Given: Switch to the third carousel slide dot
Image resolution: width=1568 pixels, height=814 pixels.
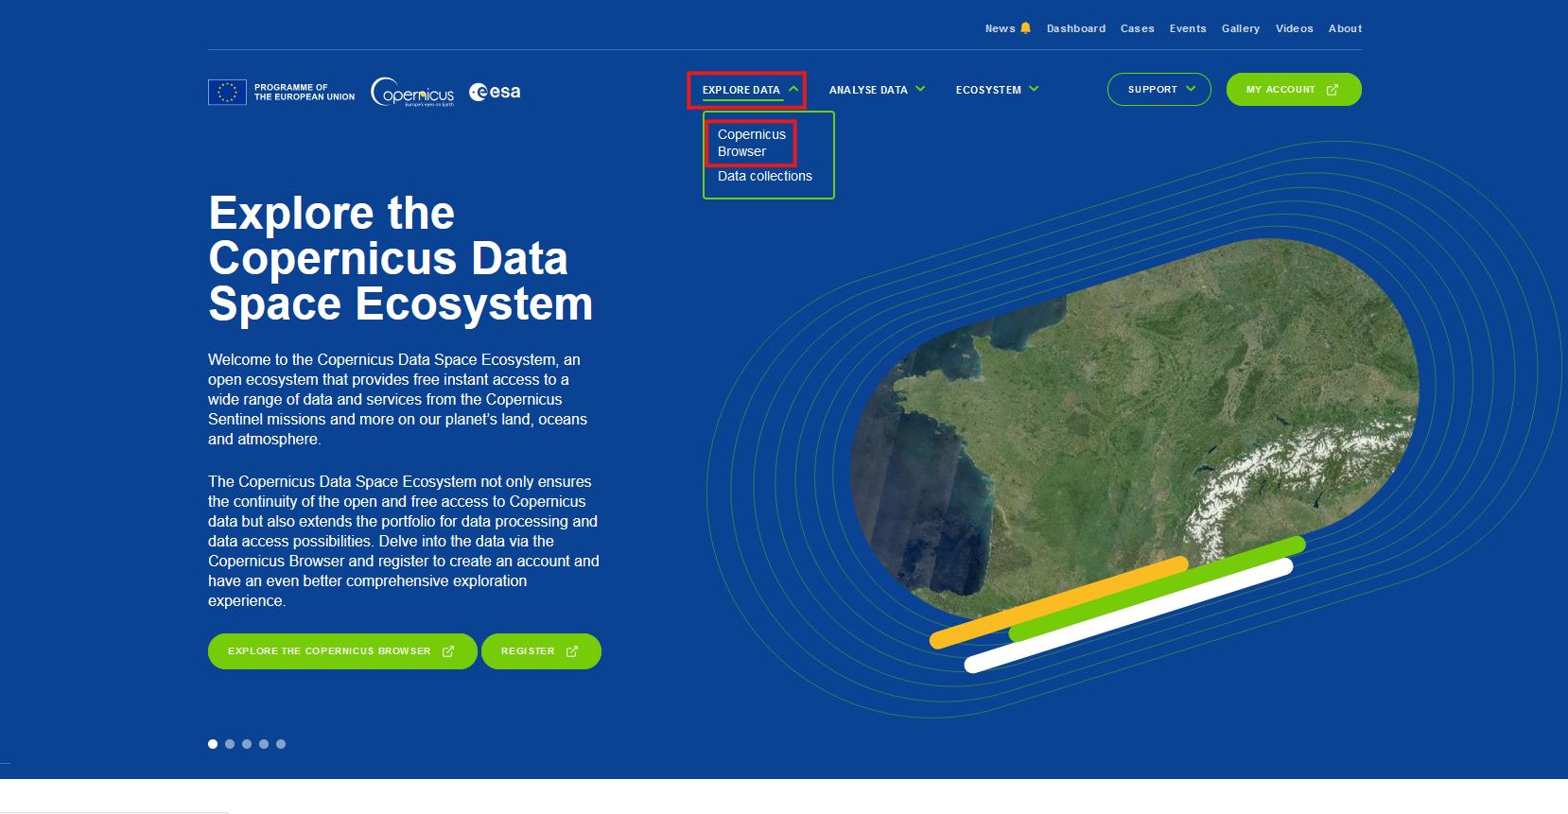Looking at the screenshot, I should pyautogui.click(x=247, y=744).
